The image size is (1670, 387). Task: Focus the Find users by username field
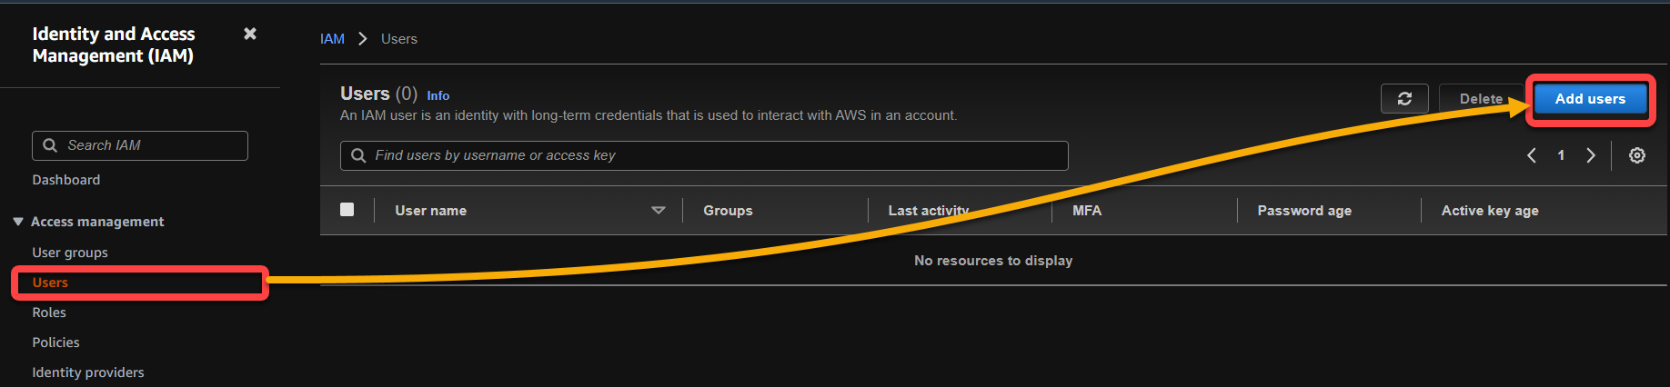(x=704, y=155)
